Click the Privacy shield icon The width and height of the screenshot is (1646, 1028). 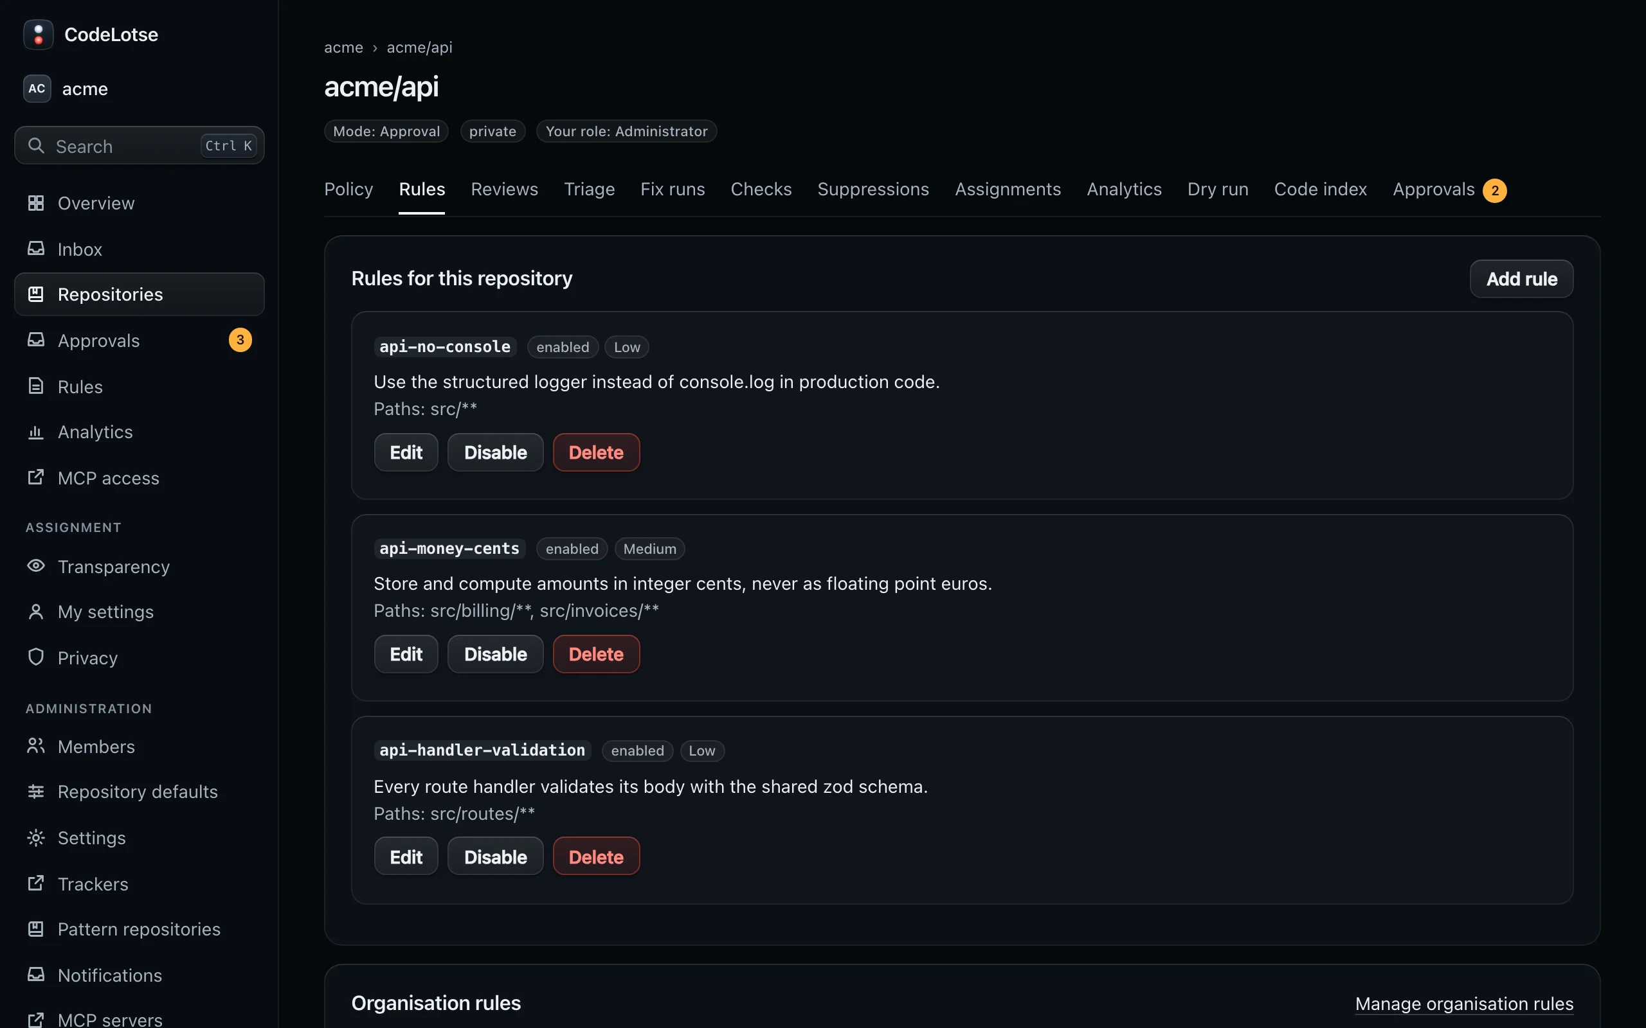point(36,657)
